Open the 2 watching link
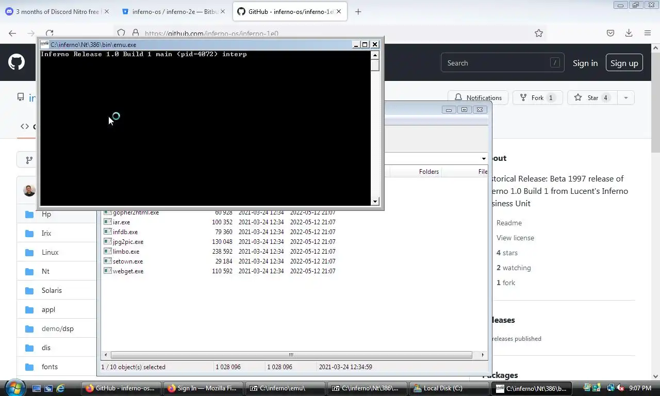 [514, 268]
